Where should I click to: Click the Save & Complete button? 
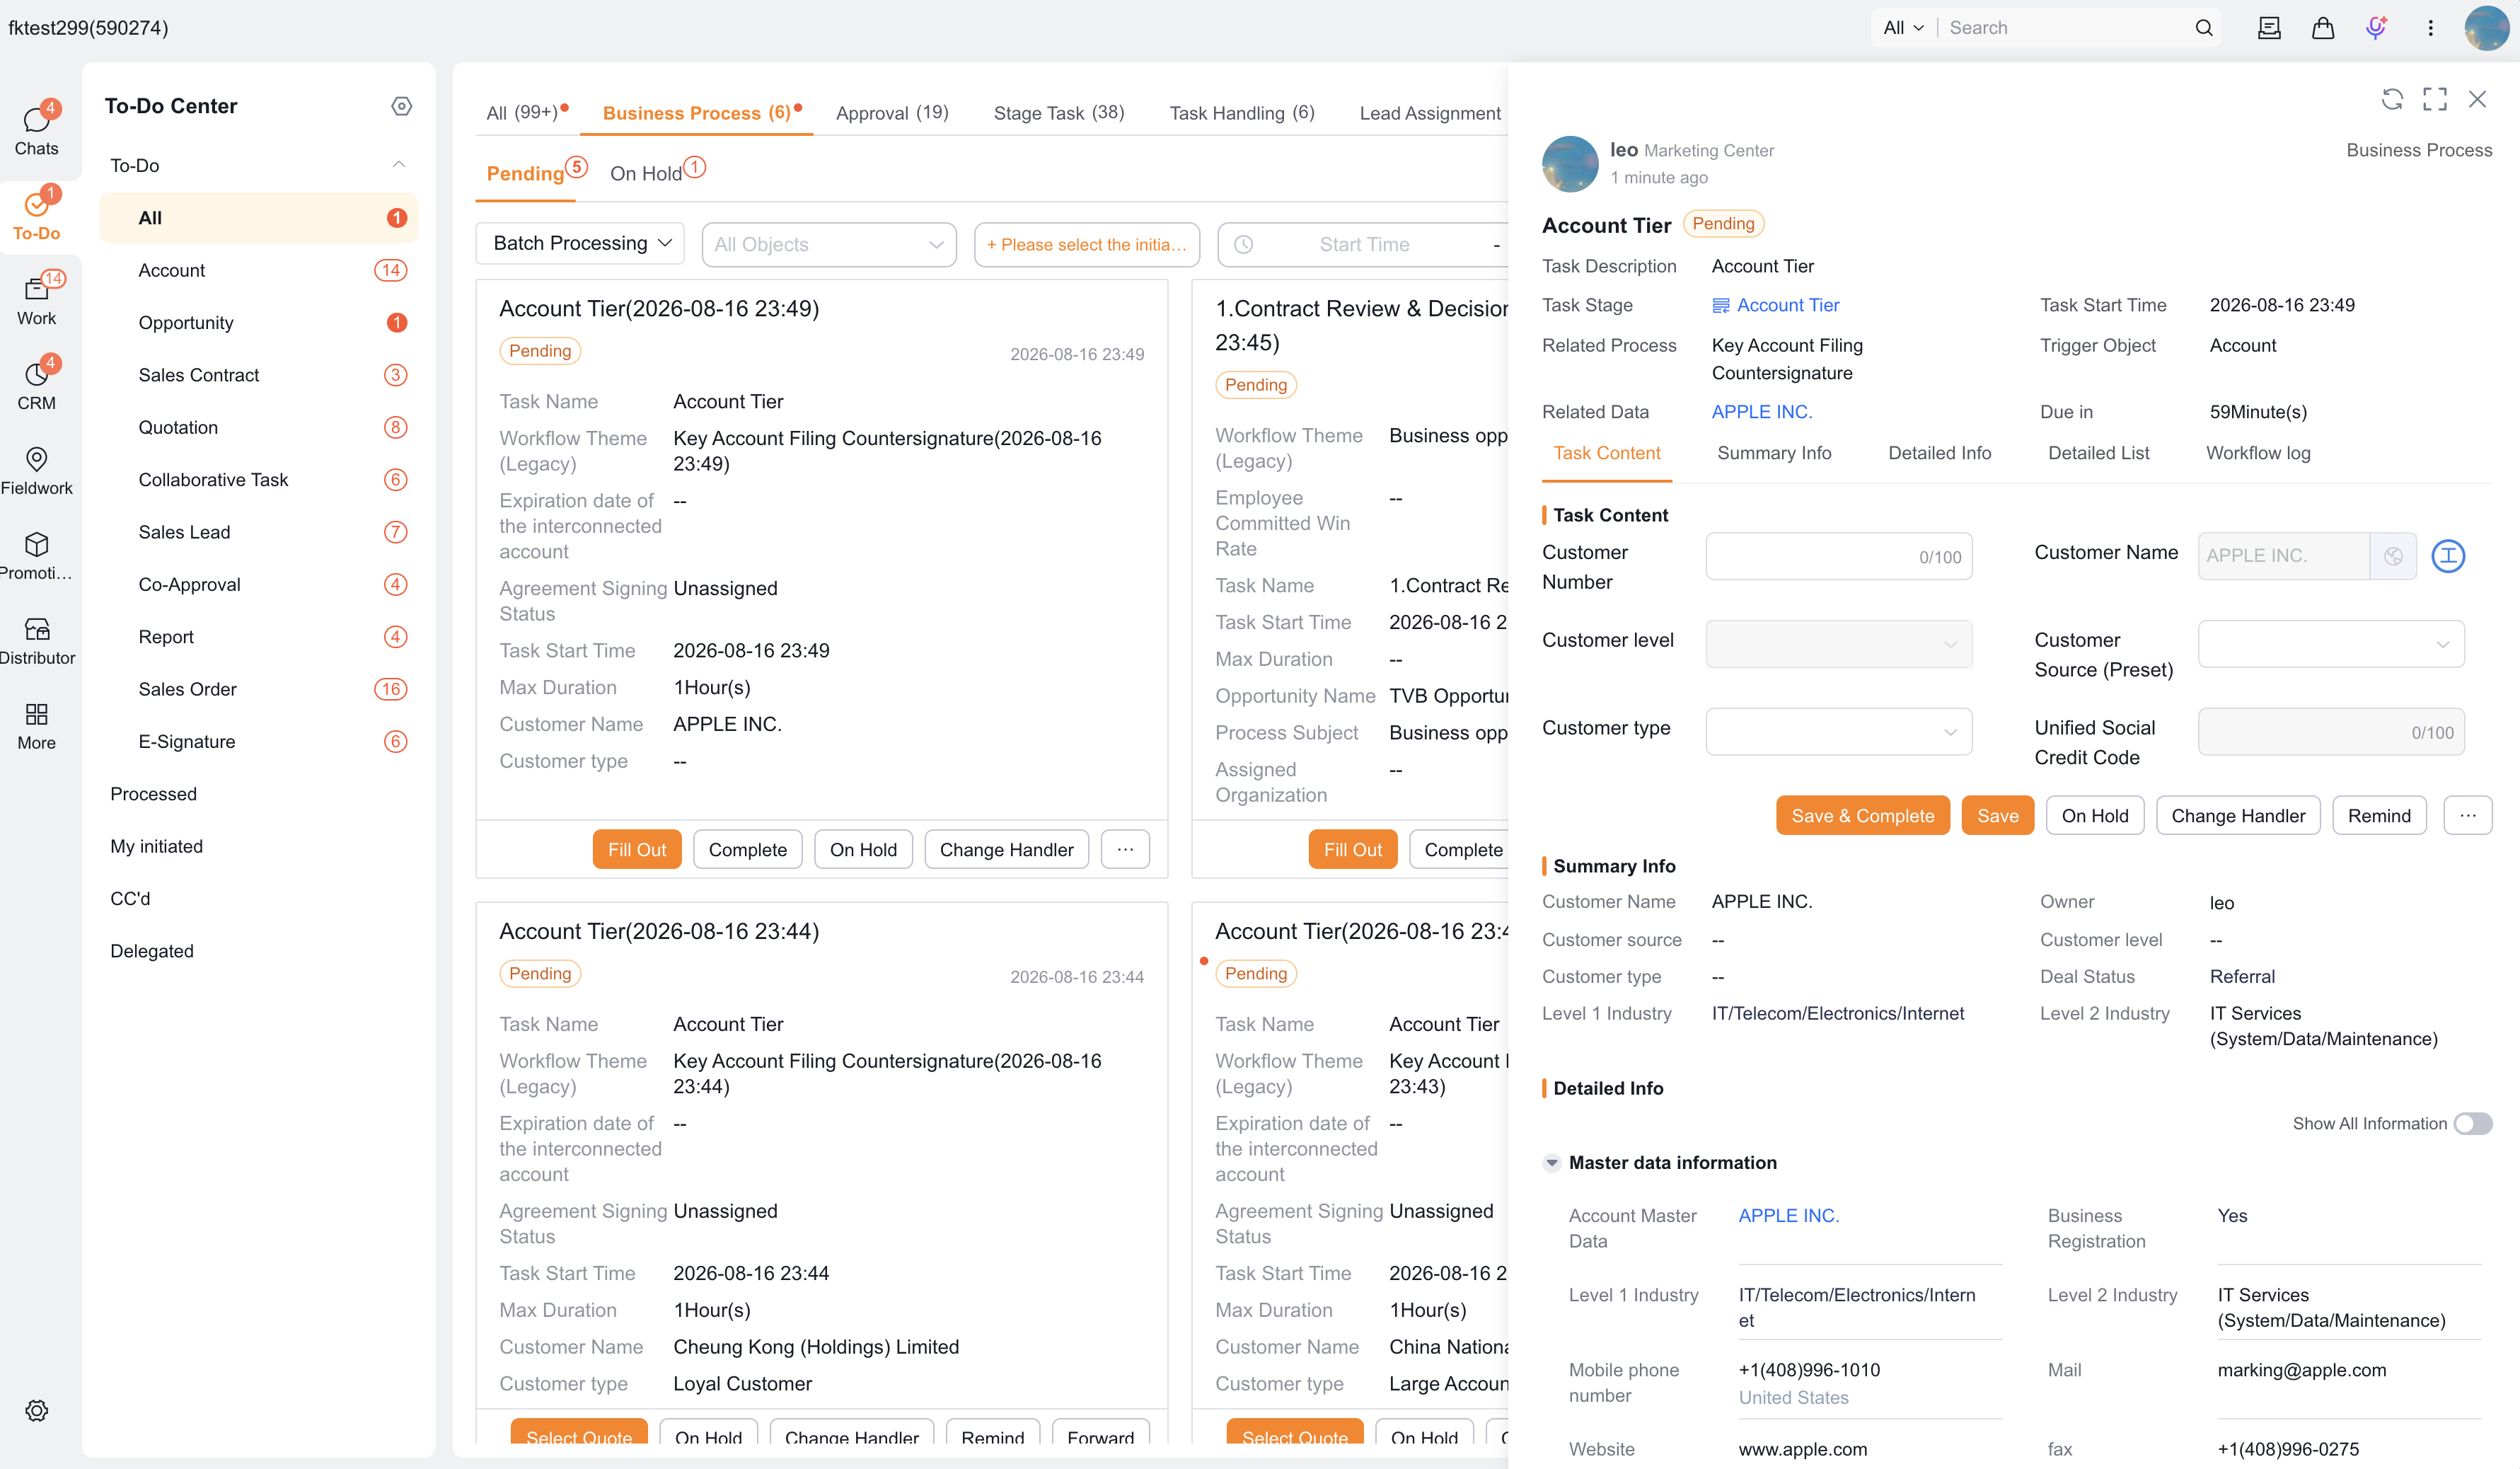(x=1862, y=816)
